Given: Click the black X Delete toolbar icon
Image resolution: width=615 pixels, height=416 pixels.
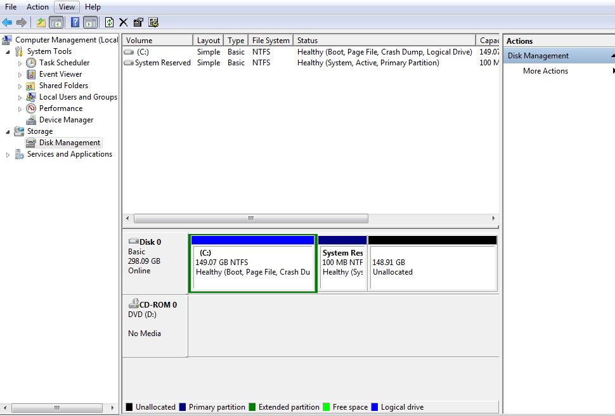Looking at the screenshot, I should tap(124, 22).
